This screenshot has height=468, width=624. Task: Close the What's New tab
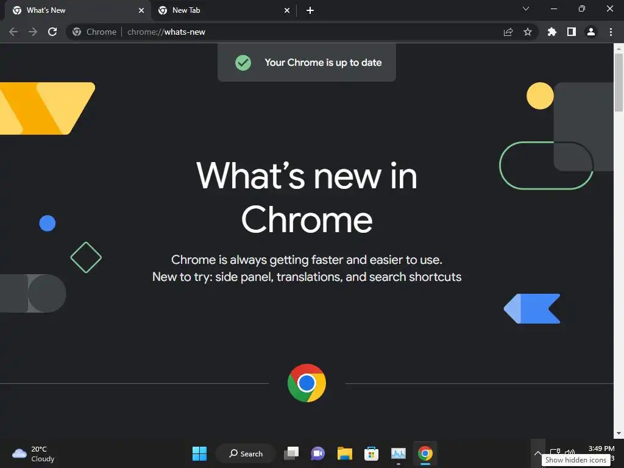click(141, 10)
